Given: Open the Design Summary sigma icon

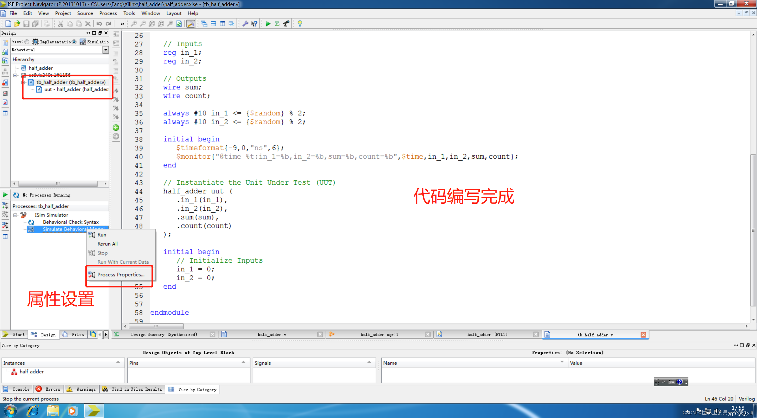Looking at the screenshot, I should tap(277, 24).
